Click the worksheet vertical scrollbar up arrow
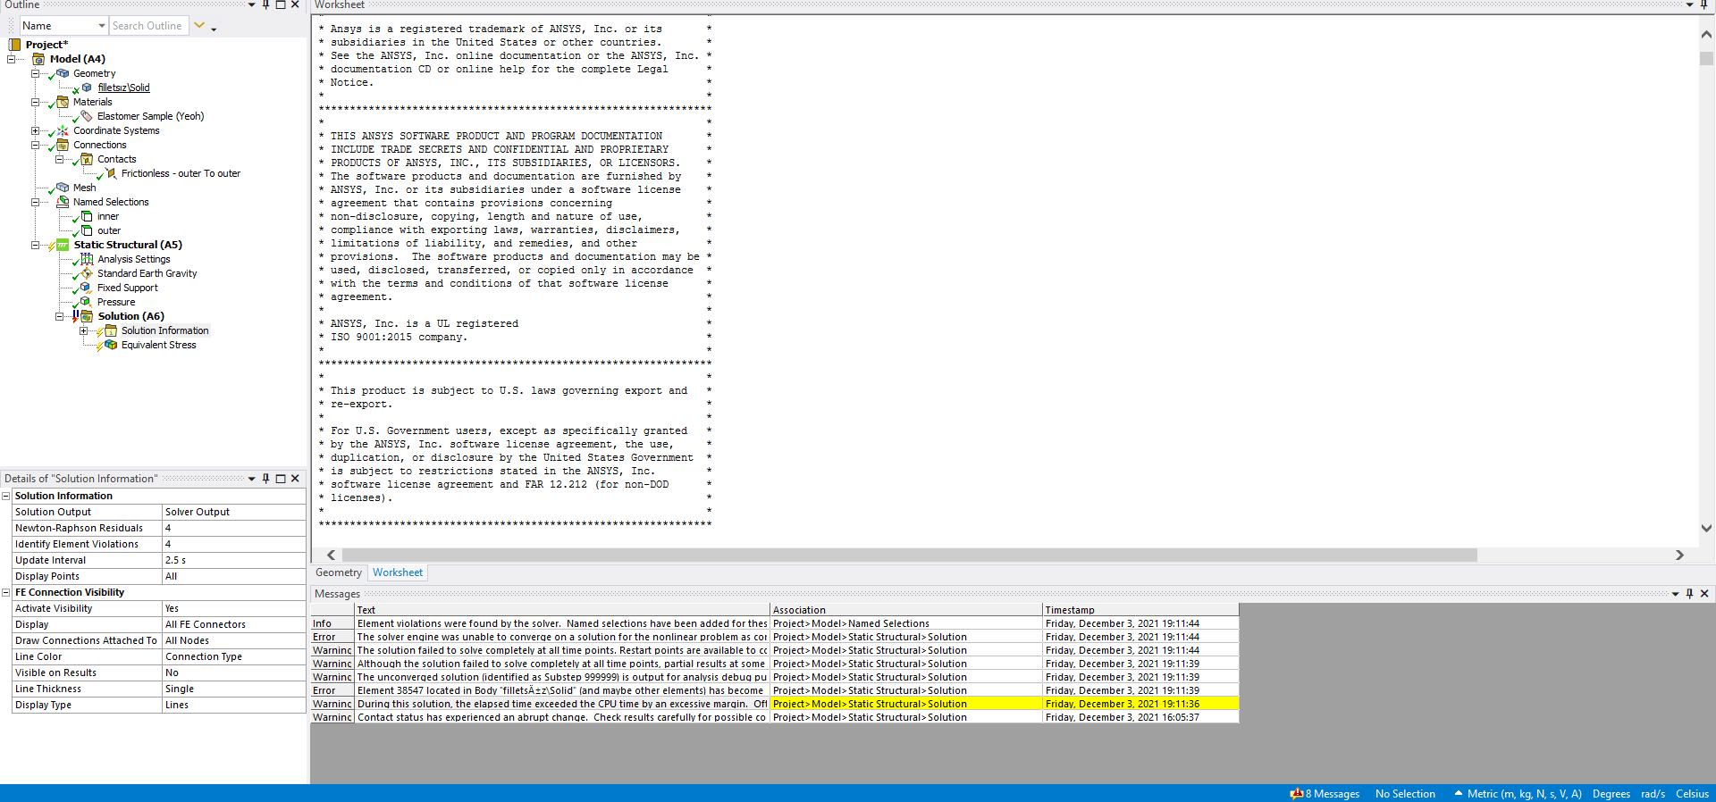 pyautogui.click(x=1706, y=35)
